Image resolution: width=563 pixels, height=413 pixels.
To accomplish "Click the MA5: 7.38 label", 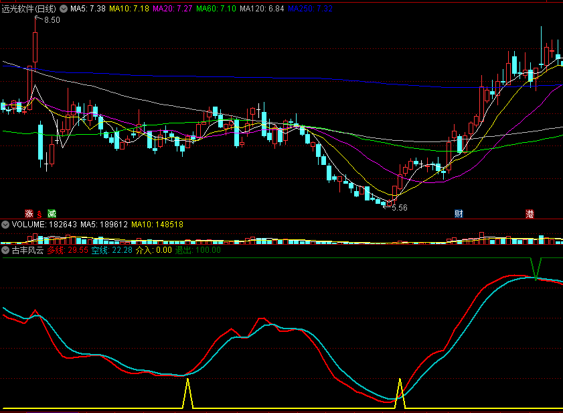I will click(88, 9).
